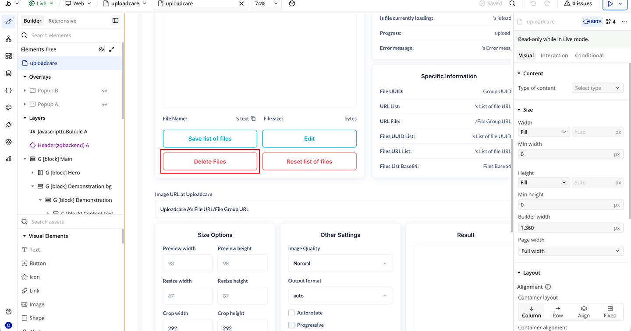
Task: Open the Workflow tab icon in sidebar
Action: point(8,39)
